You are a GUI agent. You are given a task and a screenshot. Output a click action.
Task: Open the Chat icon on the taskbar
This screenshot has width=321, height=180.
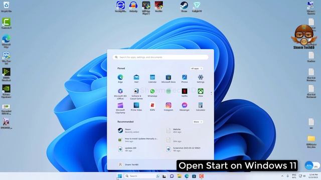[x=172, y=176]
